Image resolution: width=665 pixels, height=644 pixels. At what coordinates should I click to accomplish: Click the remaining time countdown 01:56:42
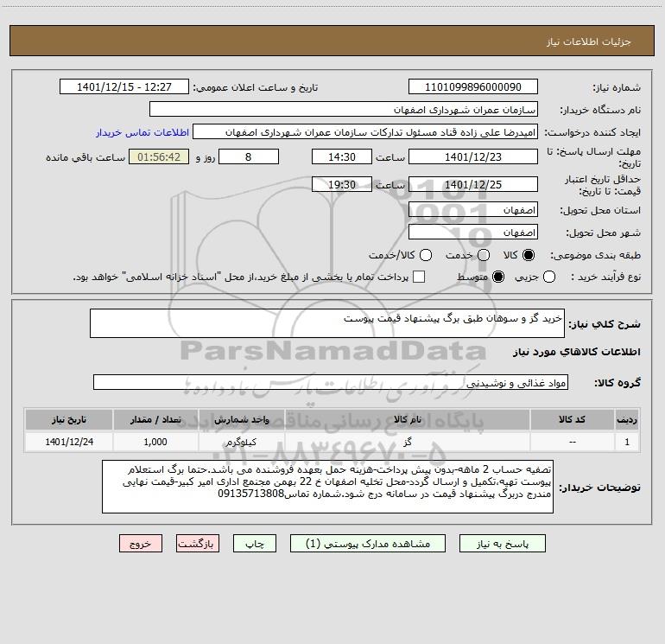[x=159, y=156]
